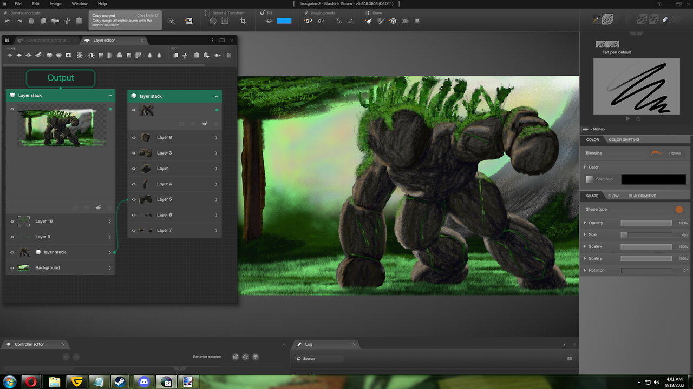Add a mask layer using the Layer editor toolbar

68,55
